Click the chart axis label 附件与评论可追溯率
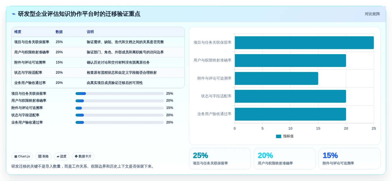The height and width of the screenshot is (181, 392). click(214, 78)
